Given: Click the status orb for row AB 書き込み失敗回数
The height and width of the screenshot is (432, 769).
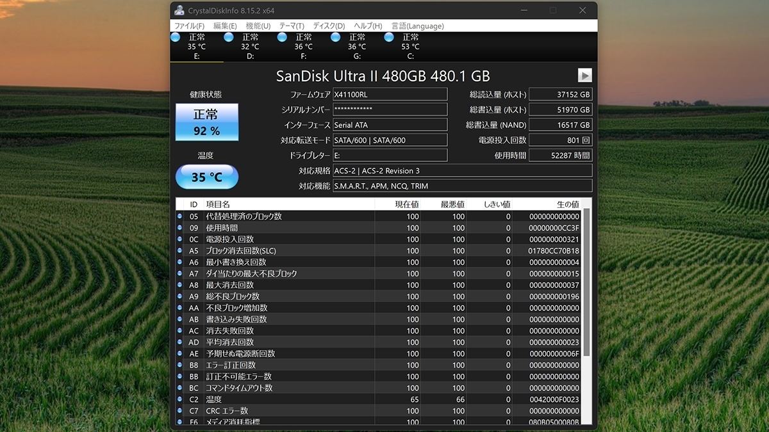Looking at the screenshot, I should [x=180, y=319].
